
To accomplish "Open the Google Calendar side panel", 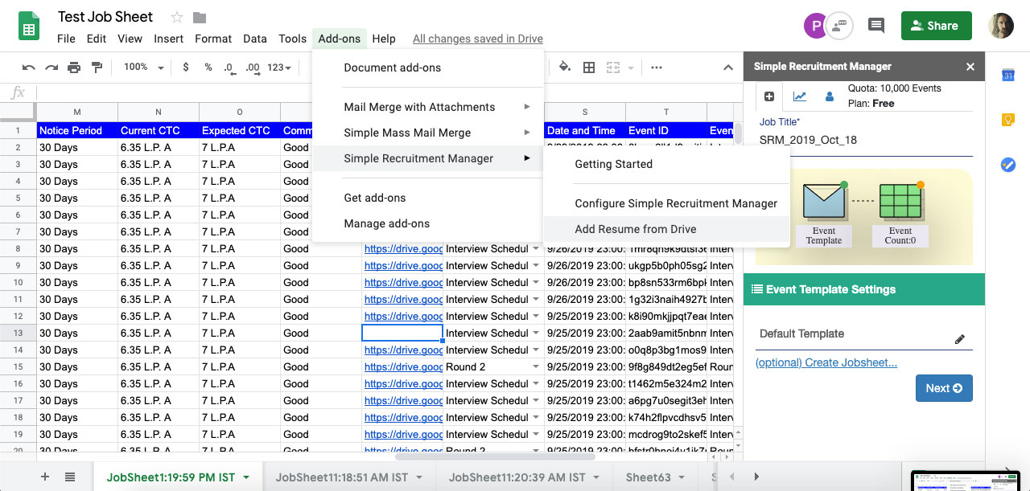I will pos(1007,76).
